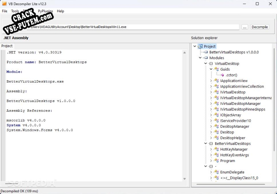Click the Modules node icon
Viewport: 277px width, 194px height.
pyautogui.click(x=206, y=58)
